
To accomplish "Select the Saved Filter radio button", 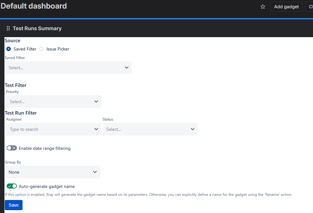I will [9, 49].
